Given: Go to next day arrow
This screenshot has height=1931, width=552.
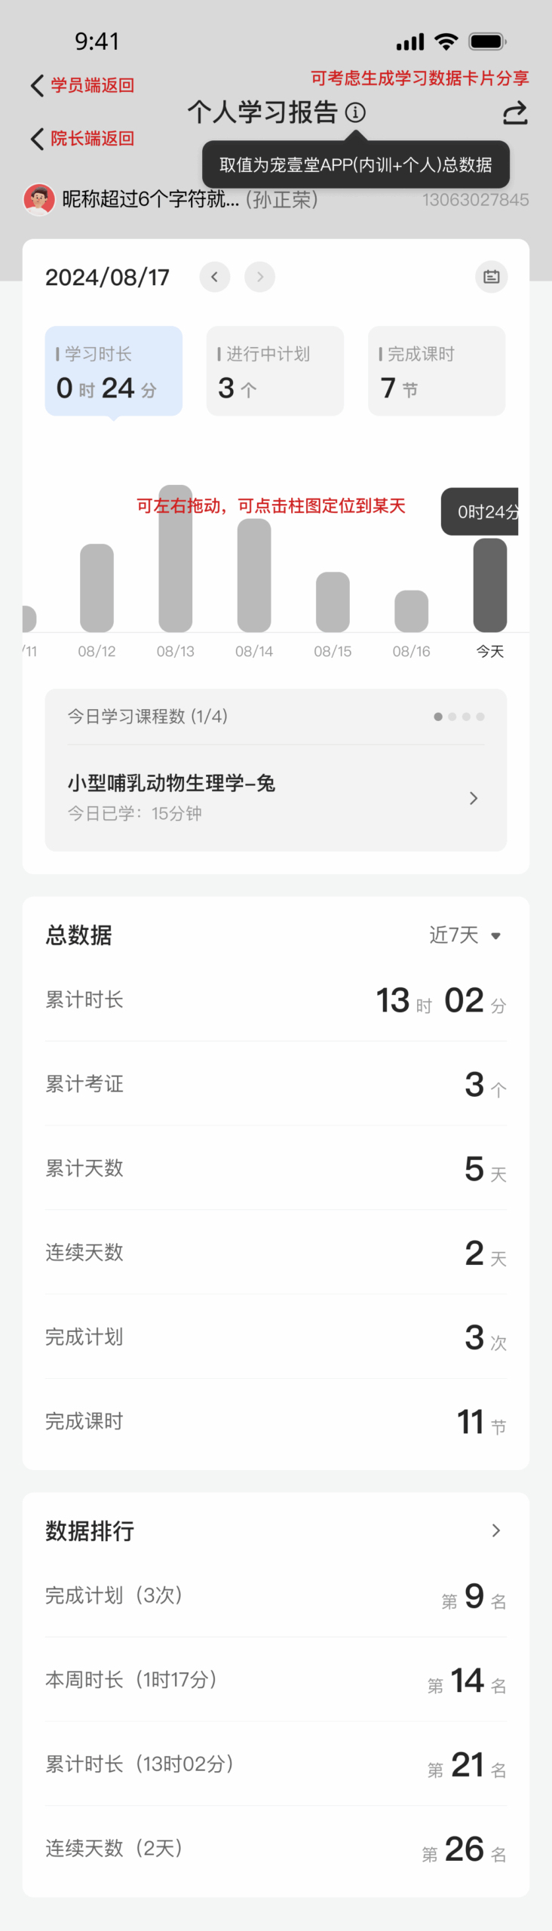Looking at the screenshot, I should tap(259, 277).
